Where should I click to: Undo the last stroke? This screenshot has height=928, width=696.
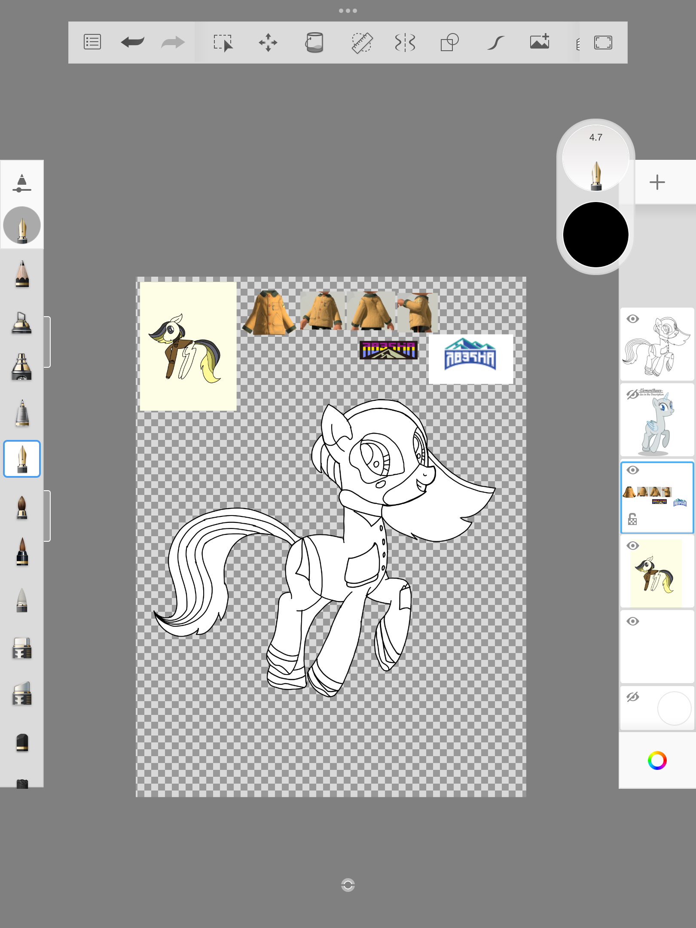tap(132, 42)
